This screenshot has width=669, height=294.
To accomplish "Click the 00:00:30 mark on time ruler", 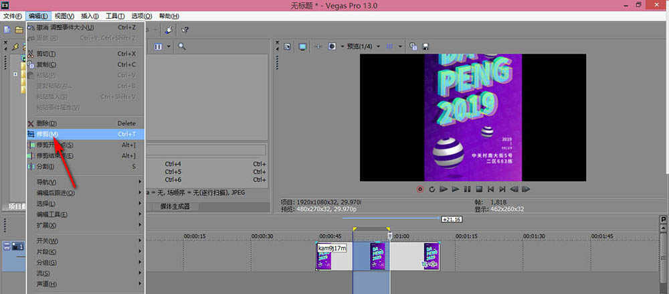I will point(262,236).
